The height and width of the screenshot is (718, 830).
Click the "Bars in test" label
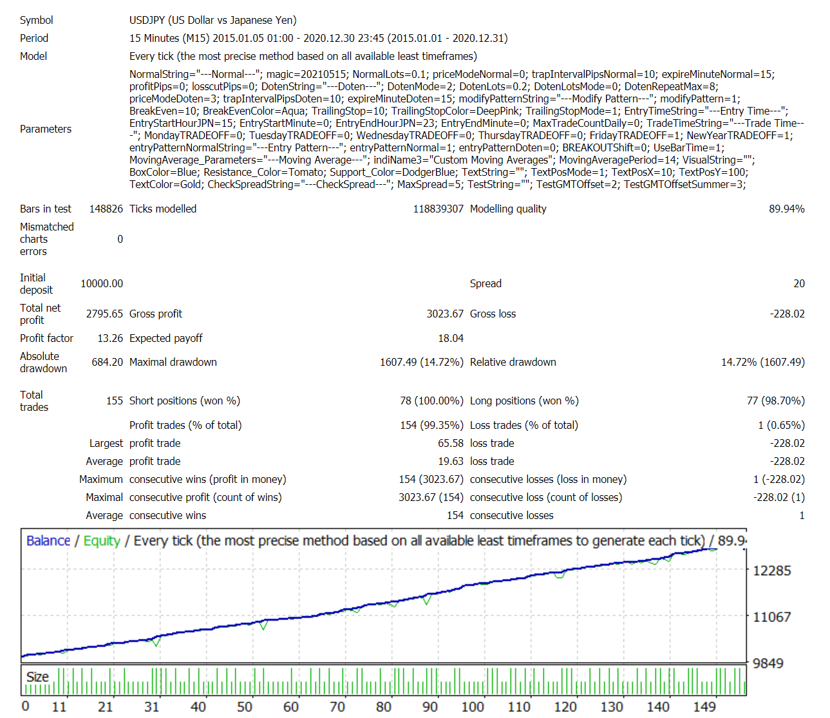click(46, 209)
